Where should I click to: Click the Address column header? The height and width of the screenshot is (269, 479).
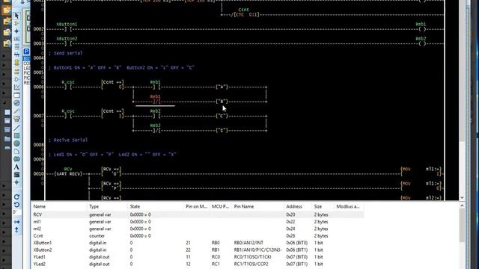[x=297, y=206]
